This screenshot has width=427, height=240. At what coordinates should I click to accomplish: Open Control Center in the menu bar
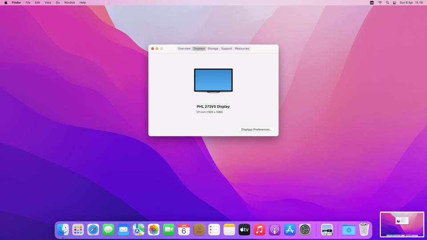(x=395, y=3)
